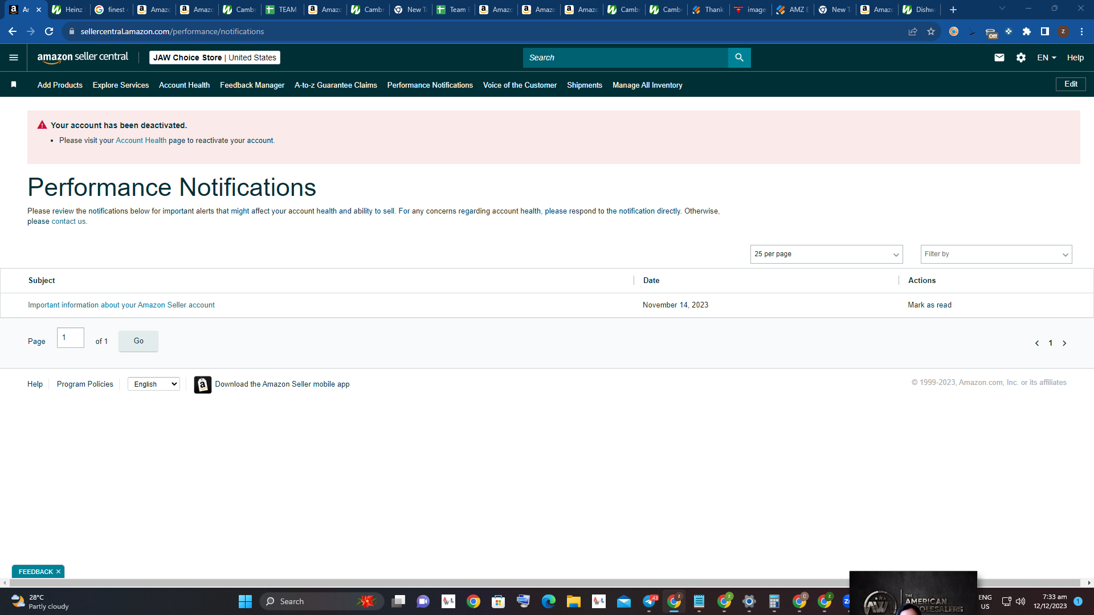Open Explore Services in the nav bar

tap(121, 85)
